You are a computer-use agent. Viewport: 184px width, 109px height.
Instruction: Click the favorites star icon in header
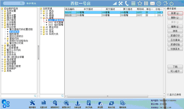140,3
